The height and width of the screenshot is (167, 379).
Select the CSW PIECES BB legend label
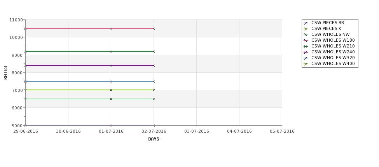(x=328, y=23)
